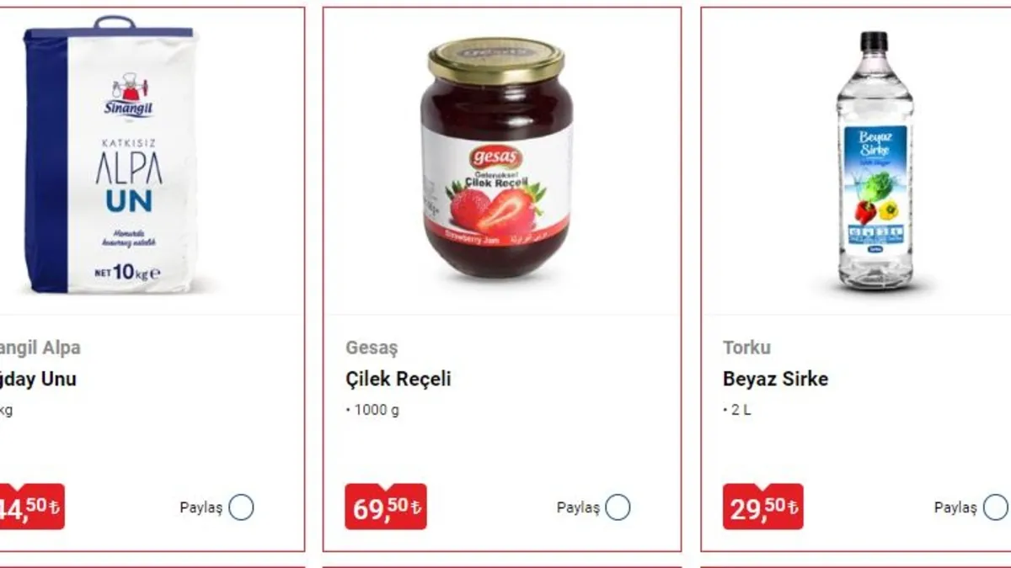The image size is (1011, 568).
Task: Click the Gesaş strawberry jam jar image
Action: pyautogui.click(x=496, y=160)
